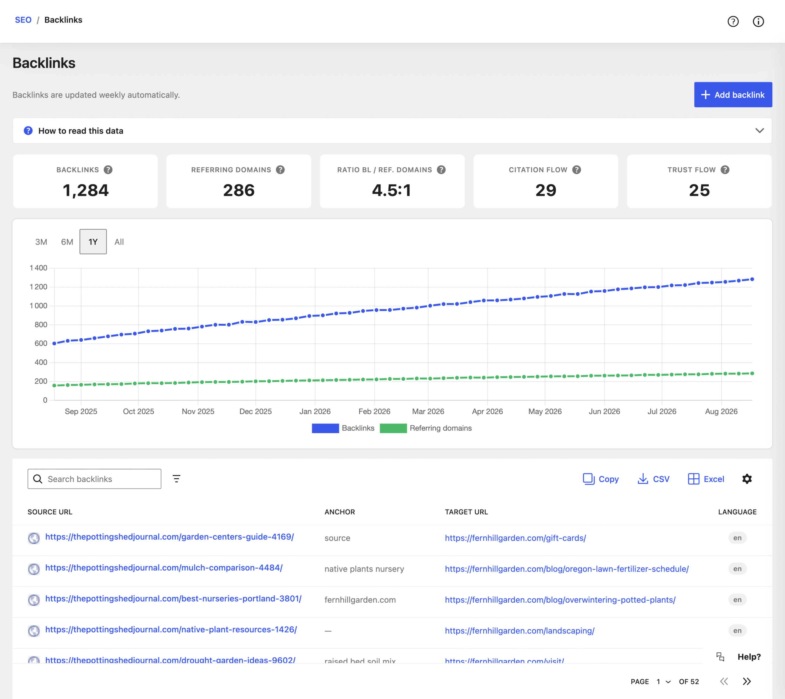The height and width of the screenshot is (699, 785).
Task: Copy the table with Copy button
Action: [x=601, y=479]
